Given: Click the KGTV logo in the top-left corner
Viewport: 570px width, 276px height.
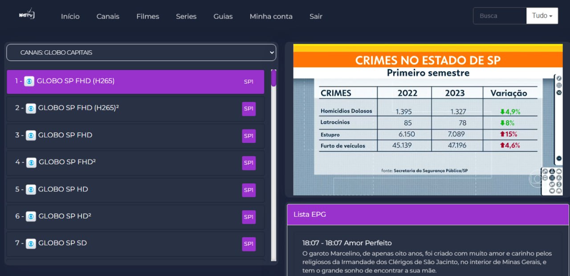Looking at the screenshot, I should pos(26,14).
